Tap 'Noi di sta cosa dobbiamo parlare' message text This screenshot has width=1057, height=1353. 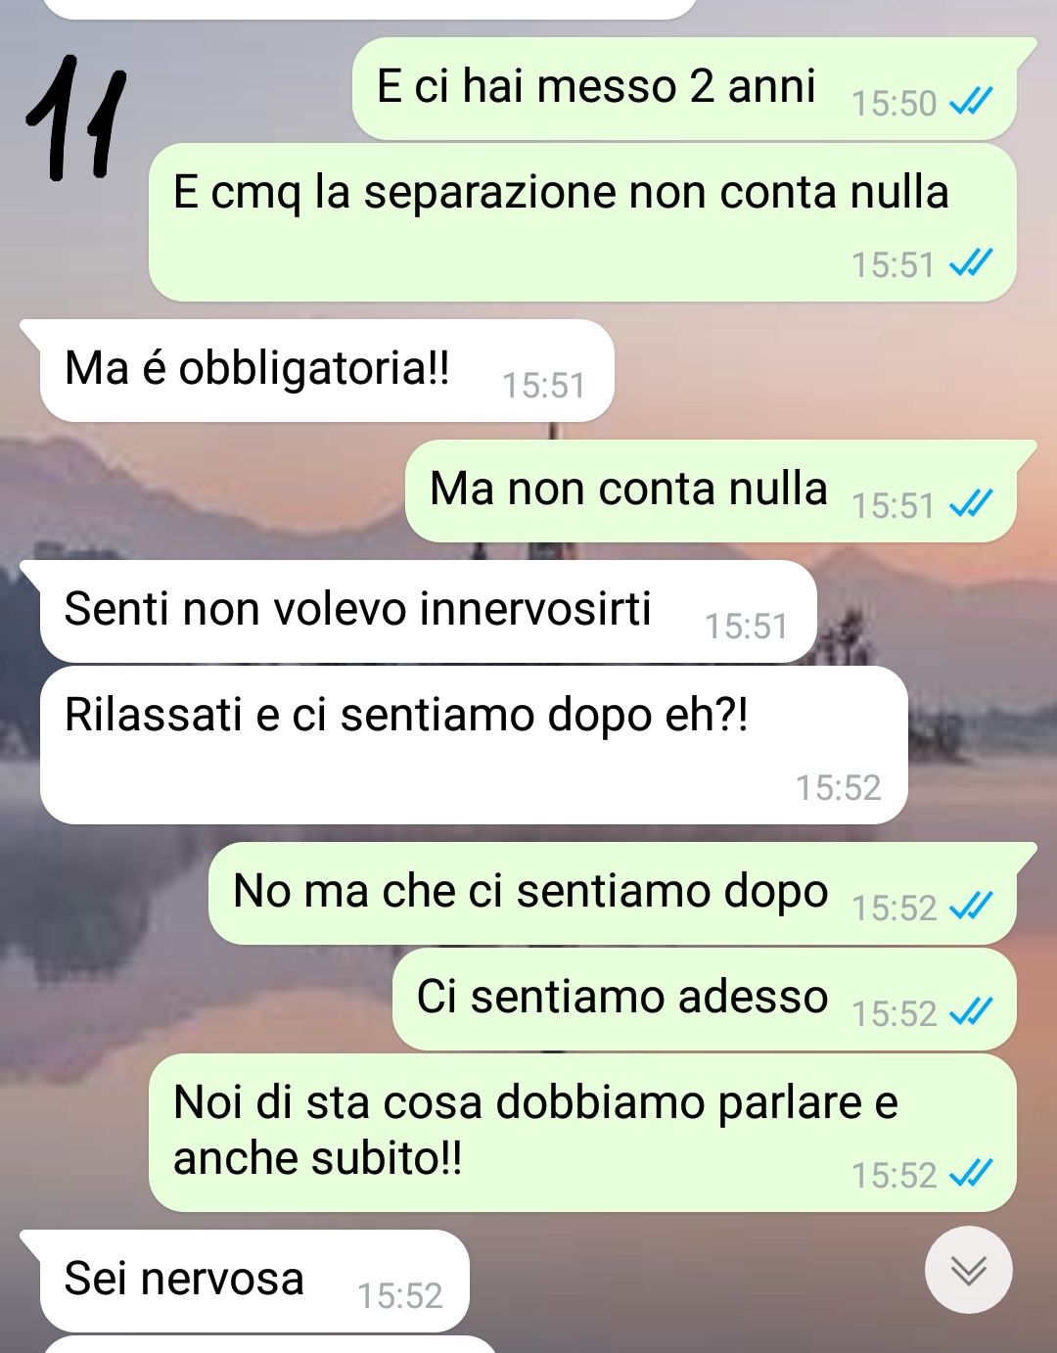tap(535, 1130)
